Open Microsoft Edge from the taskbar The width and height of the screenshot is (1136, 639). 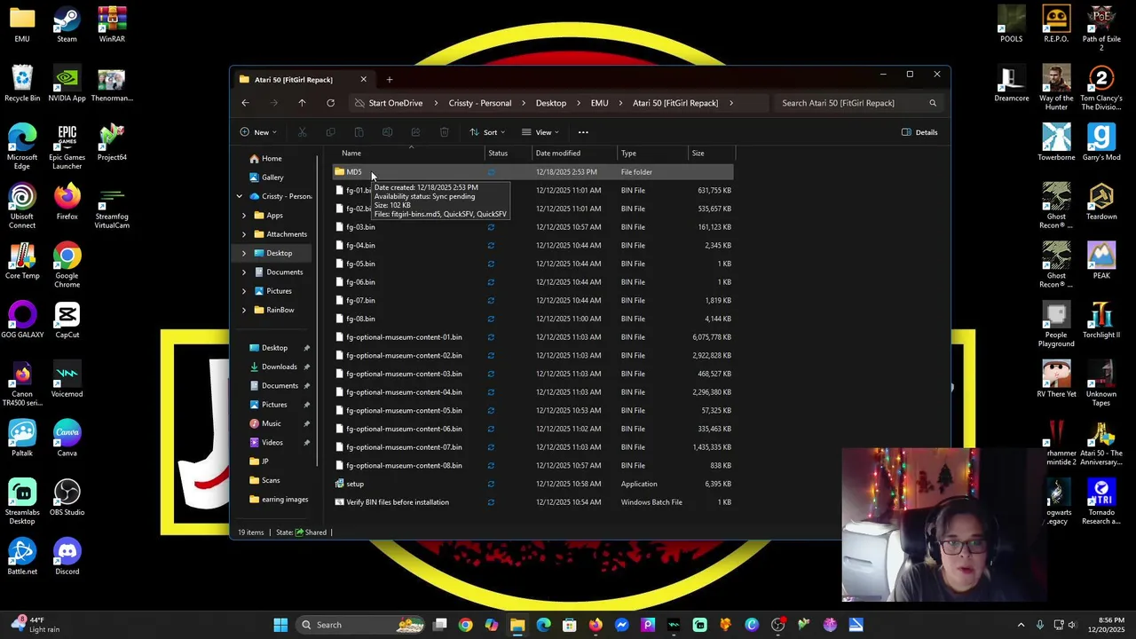coord(543,625)
